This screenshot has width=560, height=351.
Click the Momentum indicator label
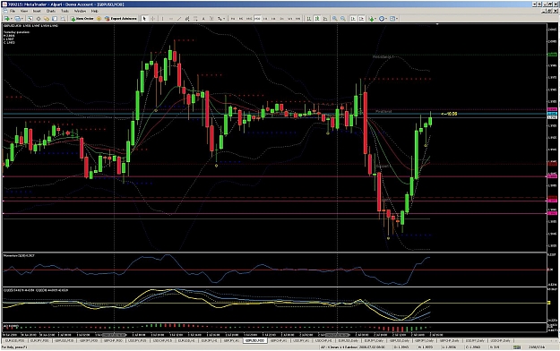click(x=20, y=256)
